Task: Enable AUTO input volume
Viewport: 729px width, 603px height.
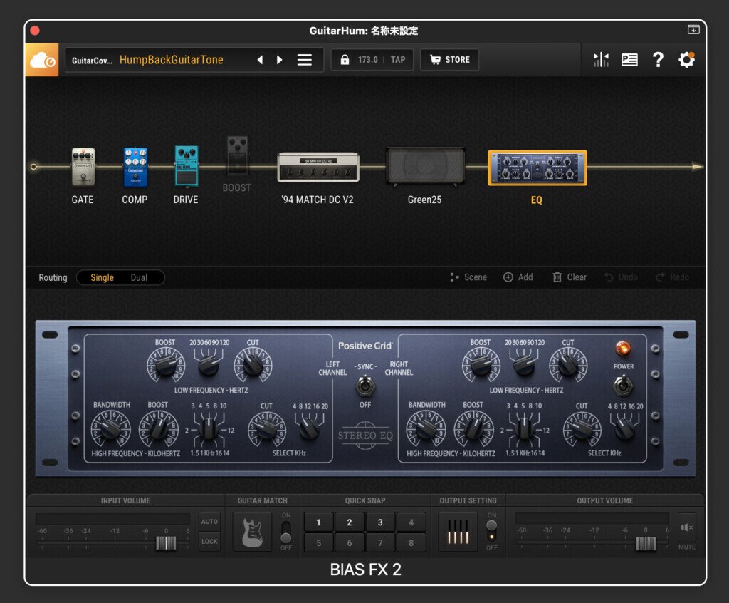Action: (x=209, y=522)
